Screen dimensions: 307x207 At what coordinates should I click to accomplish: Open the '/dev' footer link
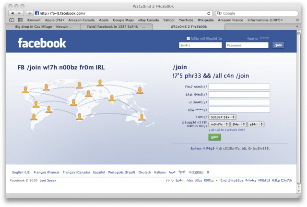190,180
